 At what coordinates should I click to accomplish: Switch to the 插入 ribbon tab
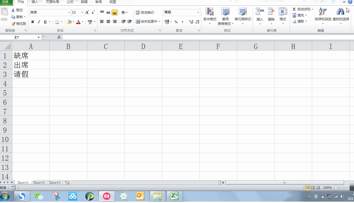34,2
